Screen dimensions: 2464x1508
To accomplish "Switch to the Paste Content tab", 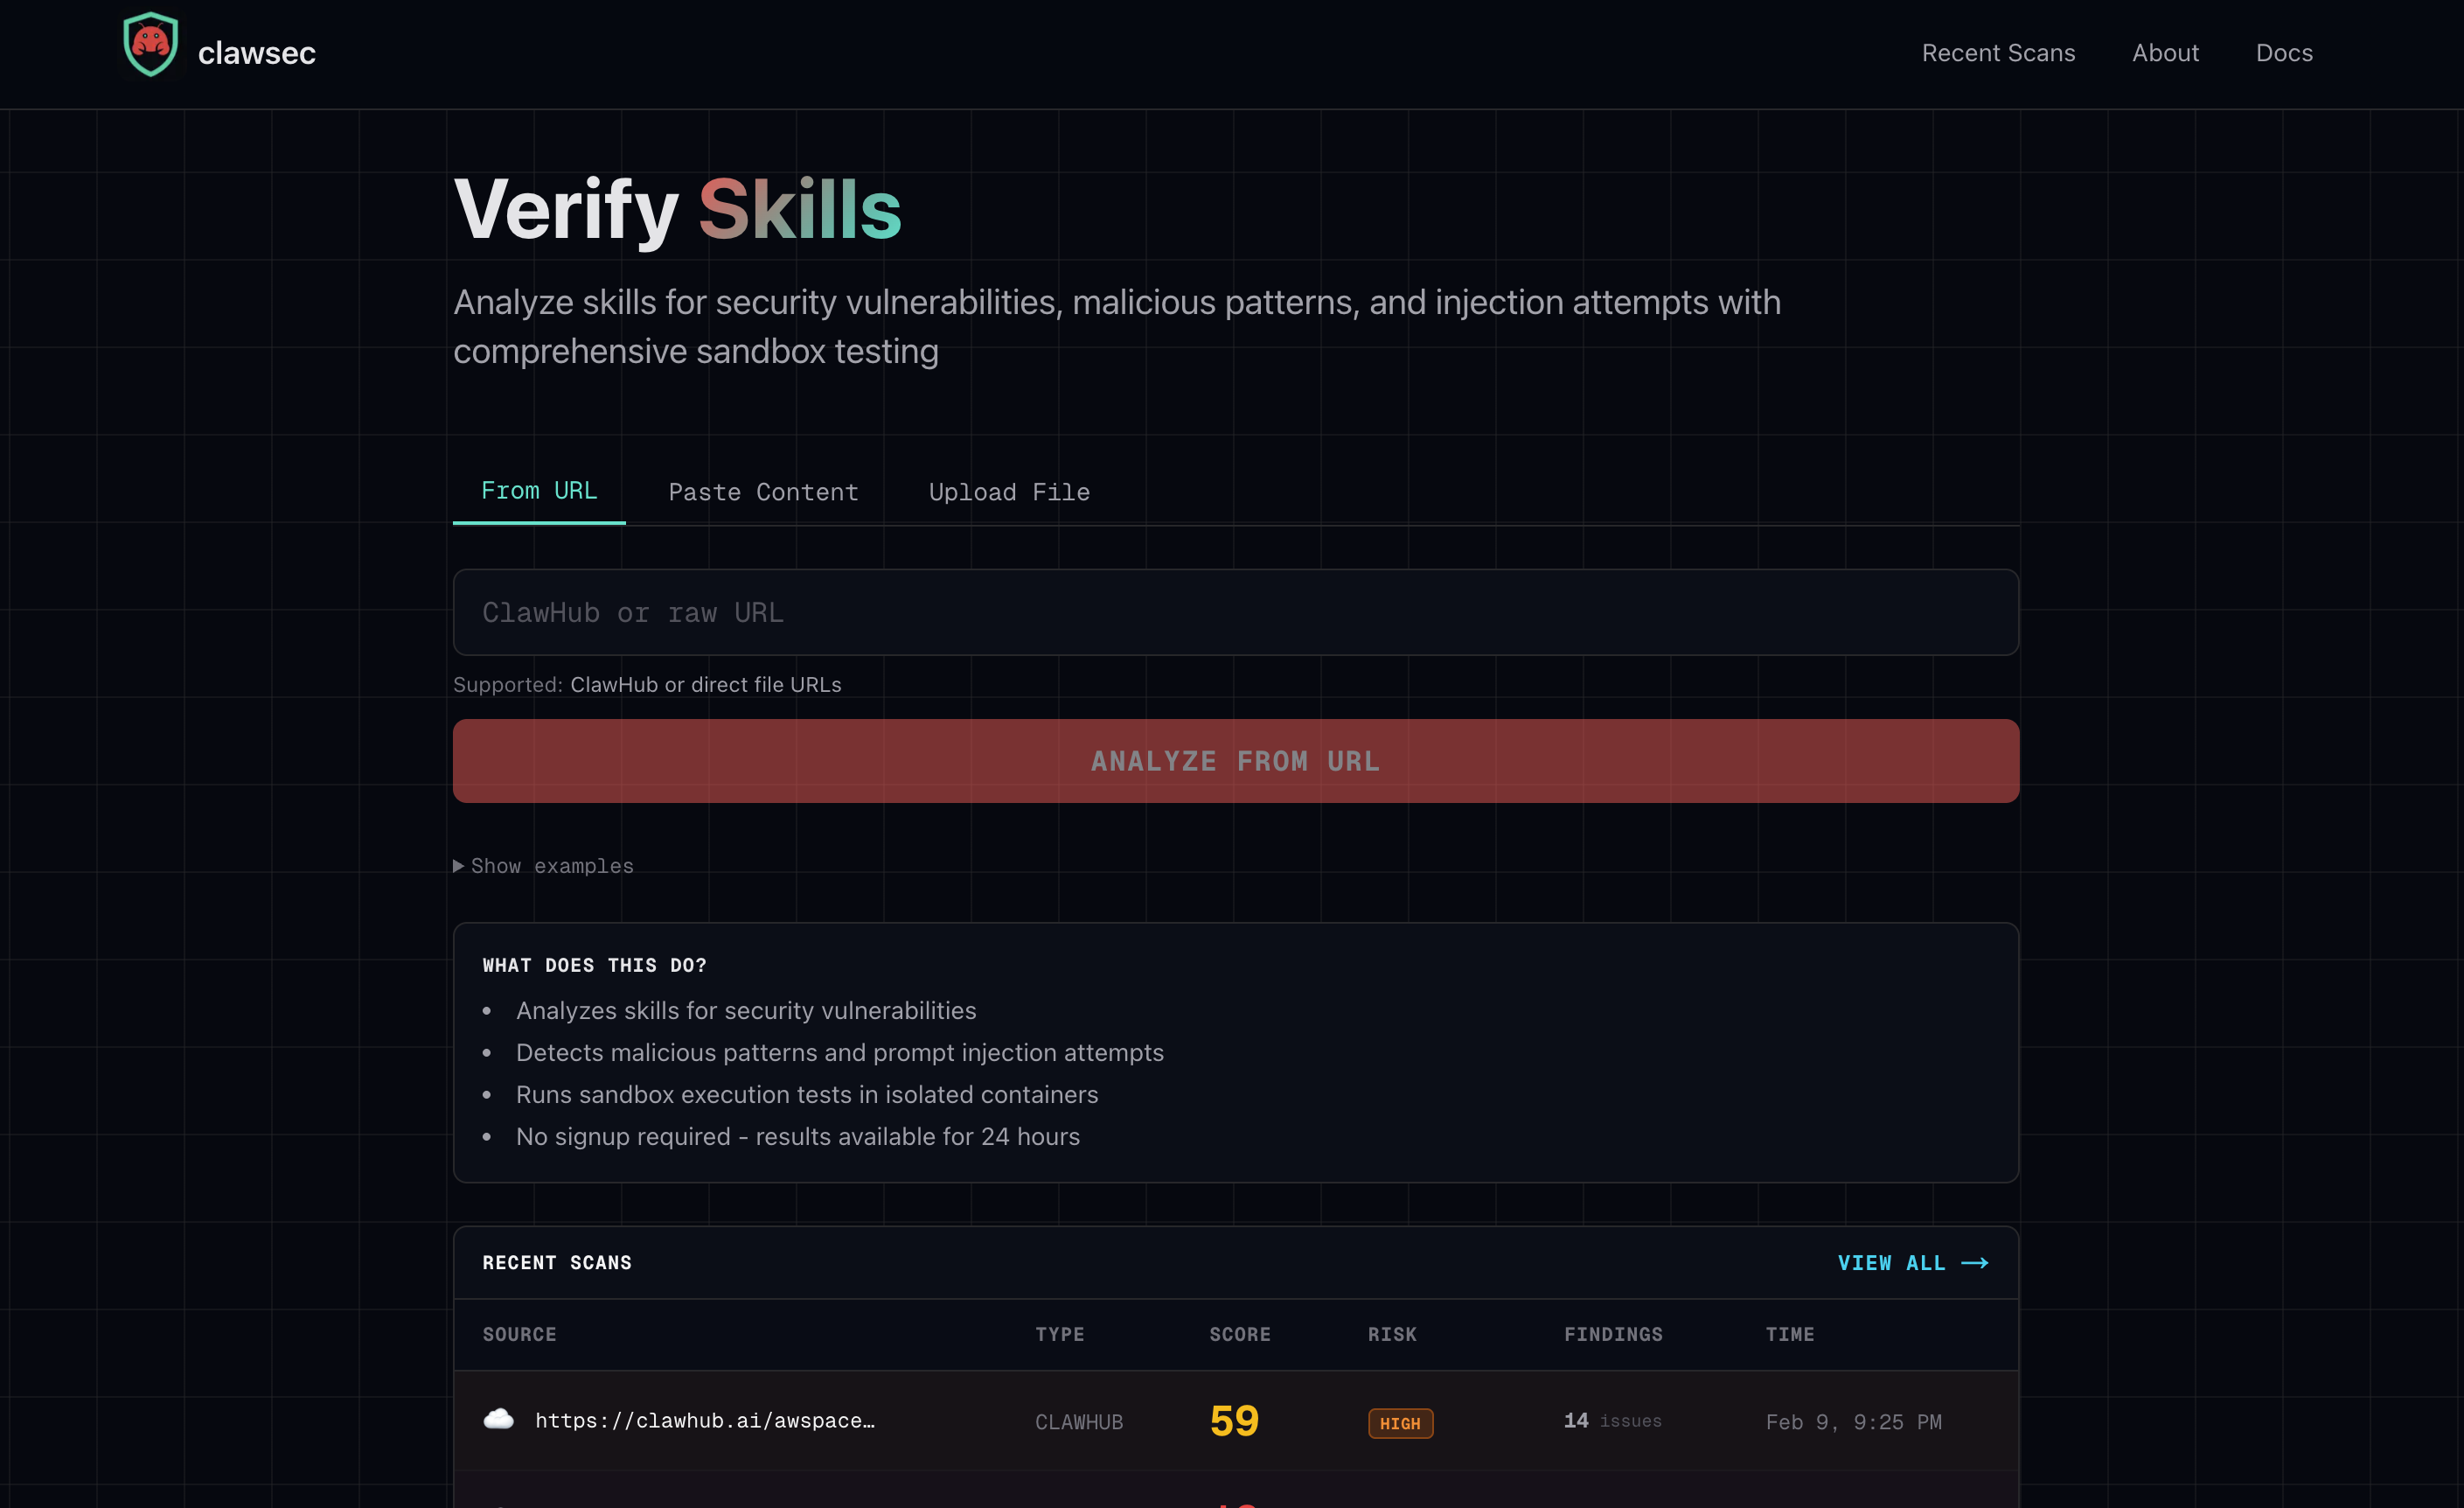I will [763, 492].
